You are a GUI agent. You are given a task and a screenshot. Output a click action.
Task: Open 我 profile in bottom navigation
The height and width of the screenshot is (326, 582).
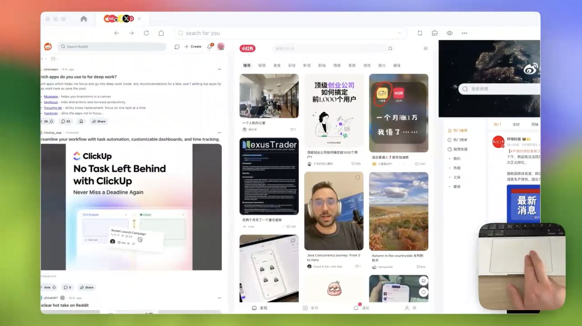point(411,308)
